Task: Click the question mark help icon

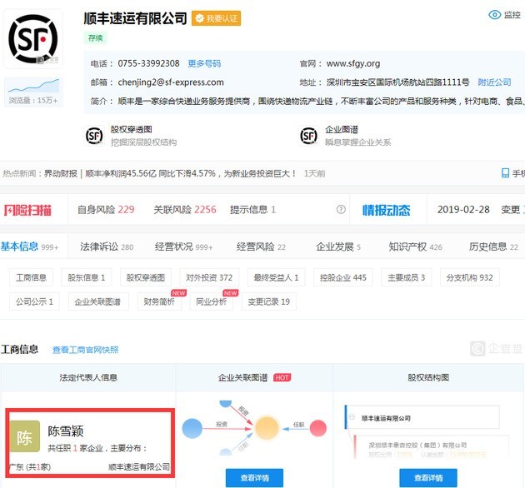Action: [341, 210]
